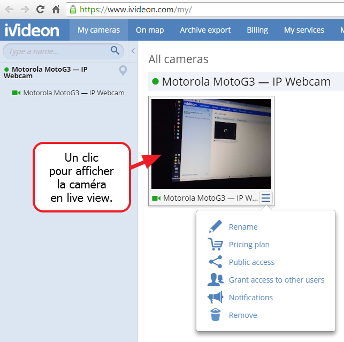The height and width of the screenshot is (342, 344).
Task: Click the 'All cameras' heading
Action: coord(178,59)
